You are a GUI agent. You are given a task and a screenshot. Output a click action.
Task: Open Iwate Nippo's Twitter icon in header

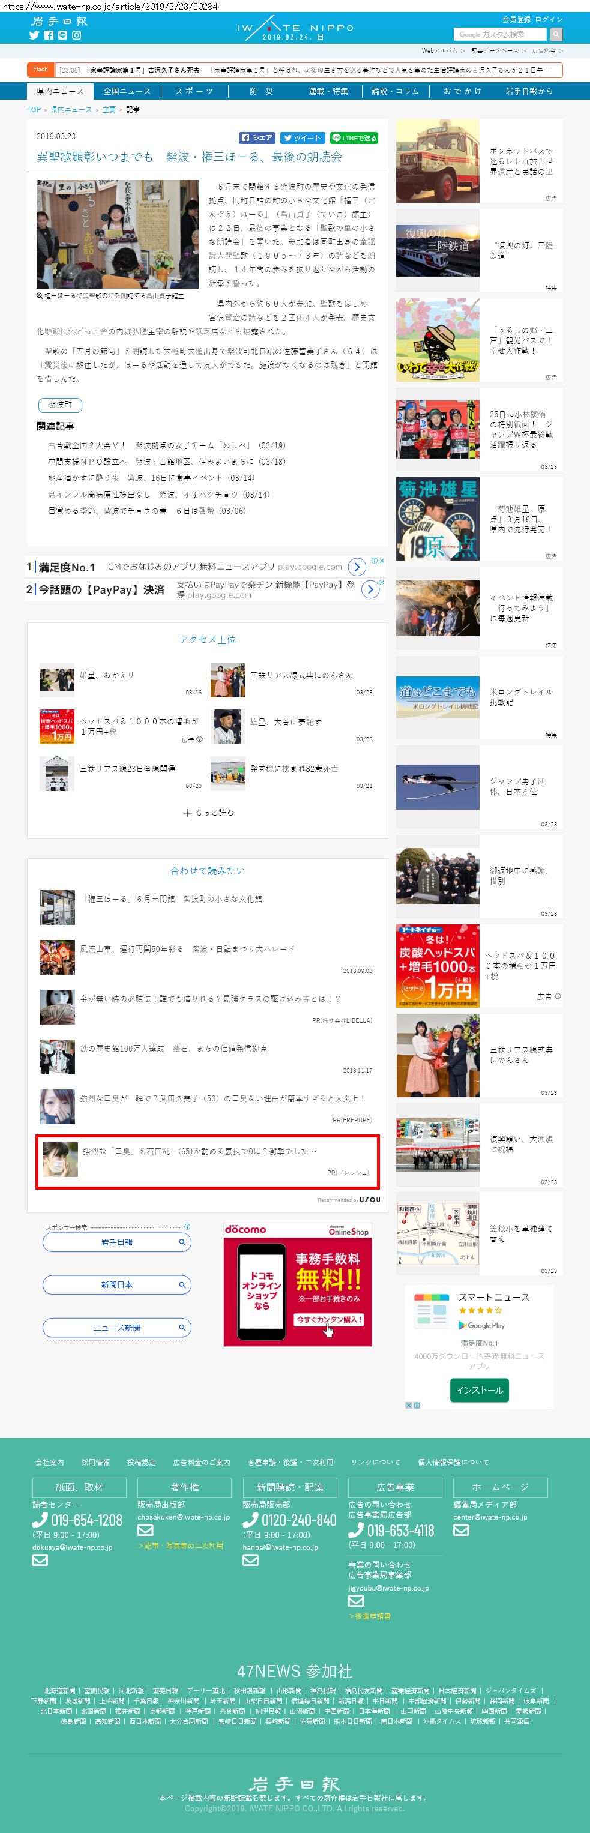coord(34,35)
